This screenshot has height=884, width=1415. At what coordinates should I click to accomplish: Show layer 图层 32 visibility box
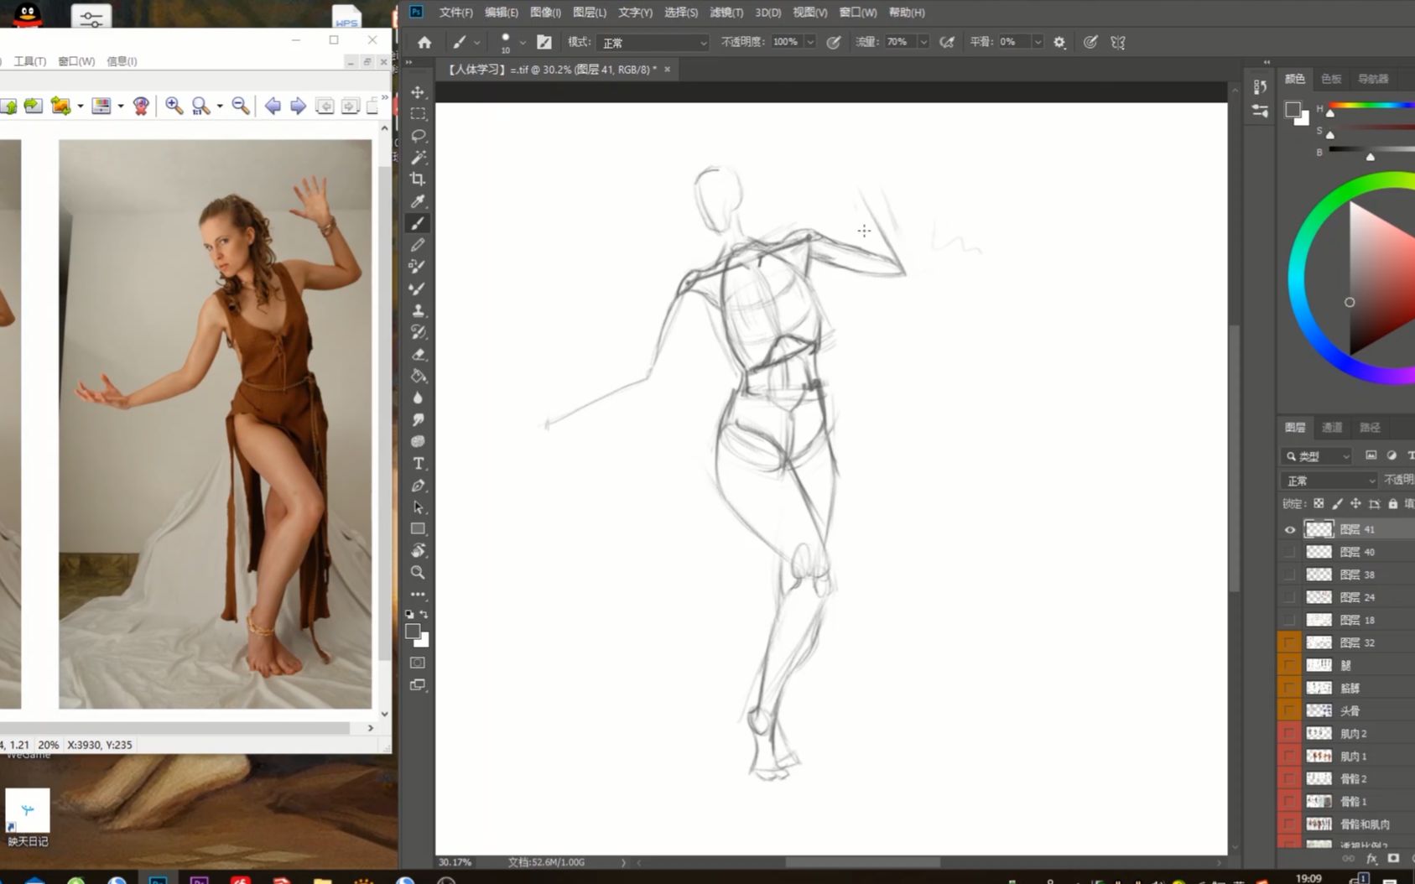click(x=1290, y=642)
